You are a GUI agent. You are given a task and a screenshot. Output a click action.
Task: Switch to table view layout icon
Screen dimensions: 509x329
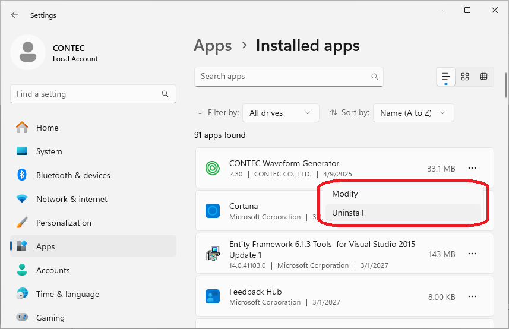tap(483, 77)
